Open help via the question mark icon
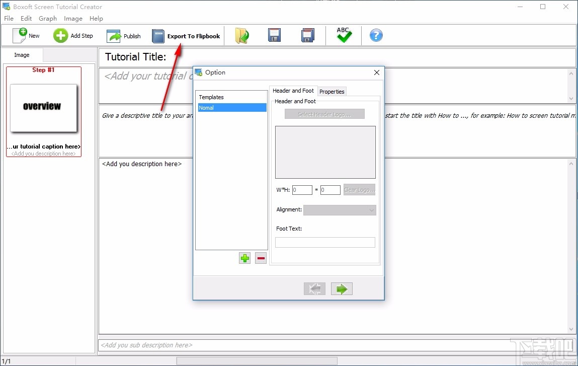The height and width of the screenshot is (366, 578). pyautogui.click(x=376, y=35)
